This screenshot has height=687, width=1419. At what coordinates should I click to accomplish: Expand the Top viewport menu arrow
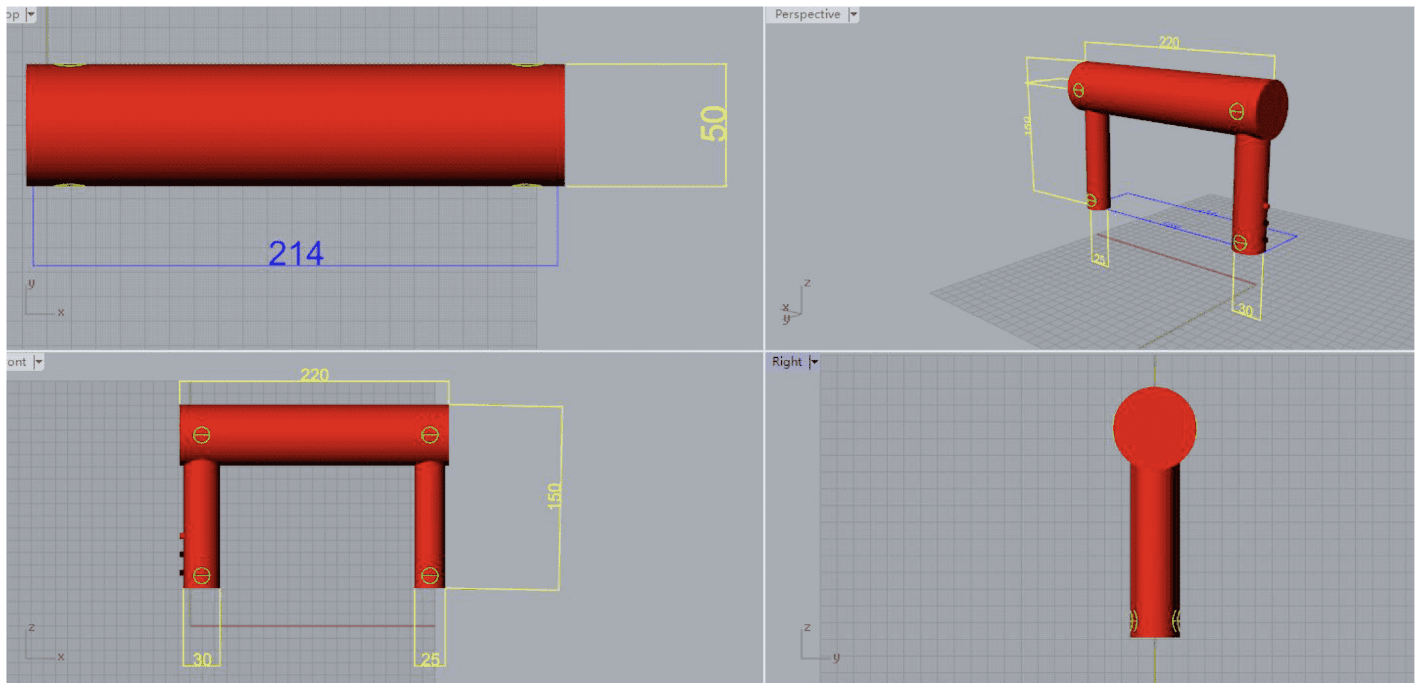pyautogui.click(x=31, y=14)
